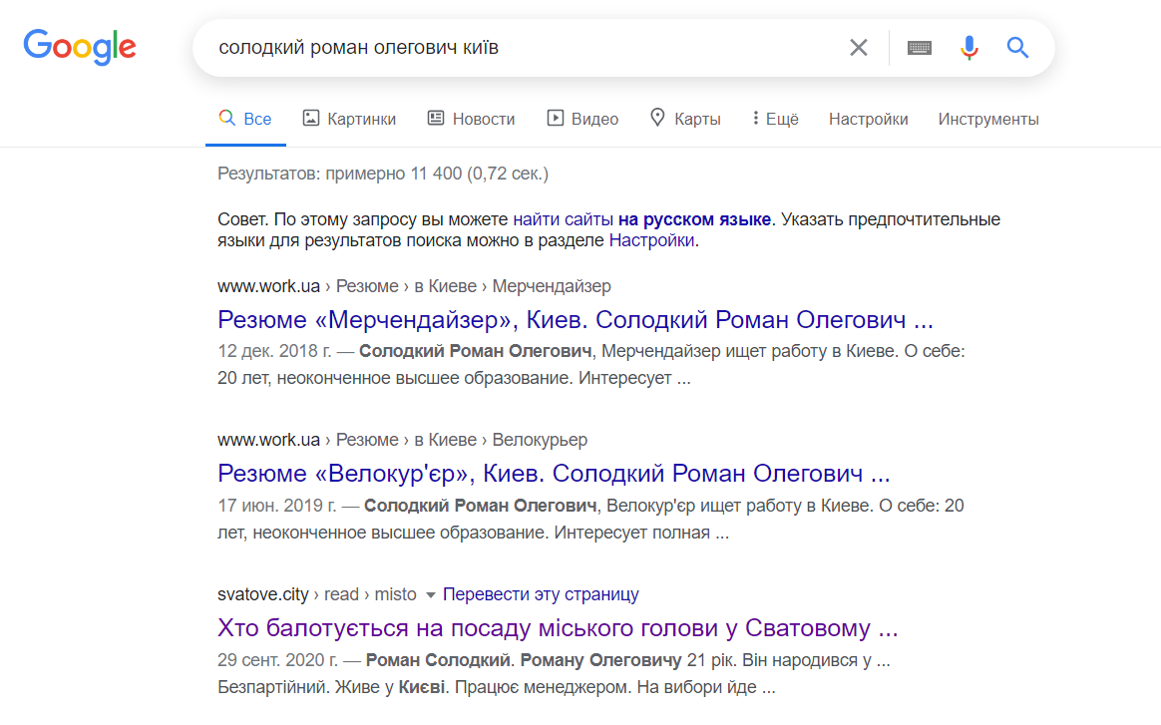Select the Карты maps tab

click(685, 119)
